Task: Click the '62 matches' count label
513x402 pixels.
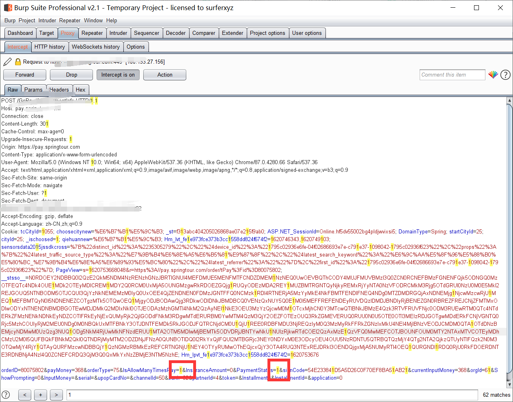Action: [496, 395]
